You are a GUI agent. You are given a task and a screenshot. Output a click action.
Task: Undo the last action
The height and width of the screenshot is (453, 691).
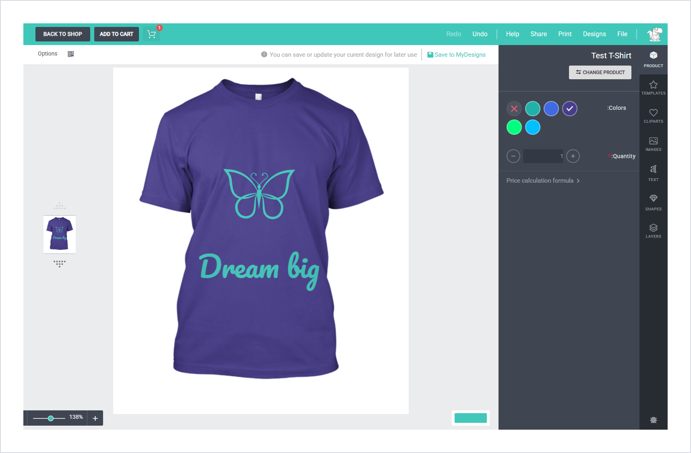tap(480, 34)
